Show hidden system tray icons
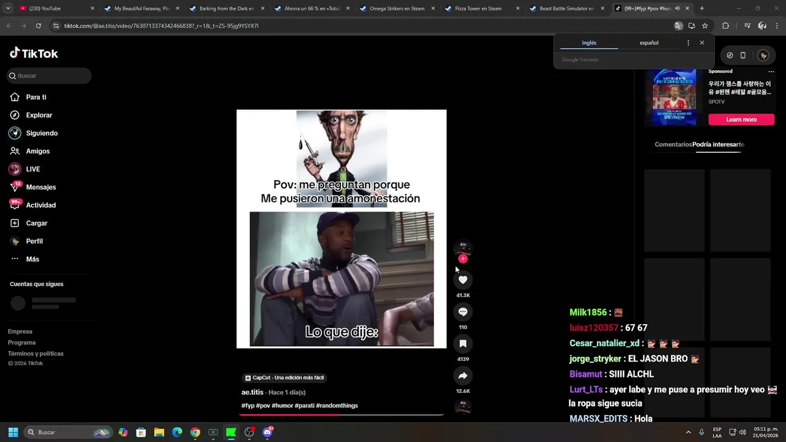Screen dimensions: 786x442 [x=688, y=432]
